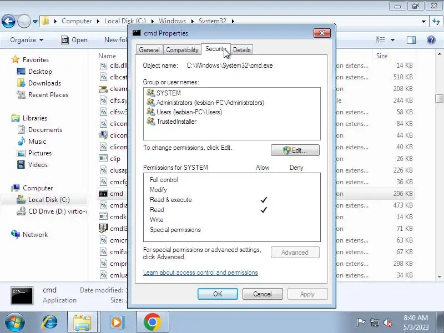Sort files by Size column header
The width and height of the screenshot is (444, 333).
382,56
